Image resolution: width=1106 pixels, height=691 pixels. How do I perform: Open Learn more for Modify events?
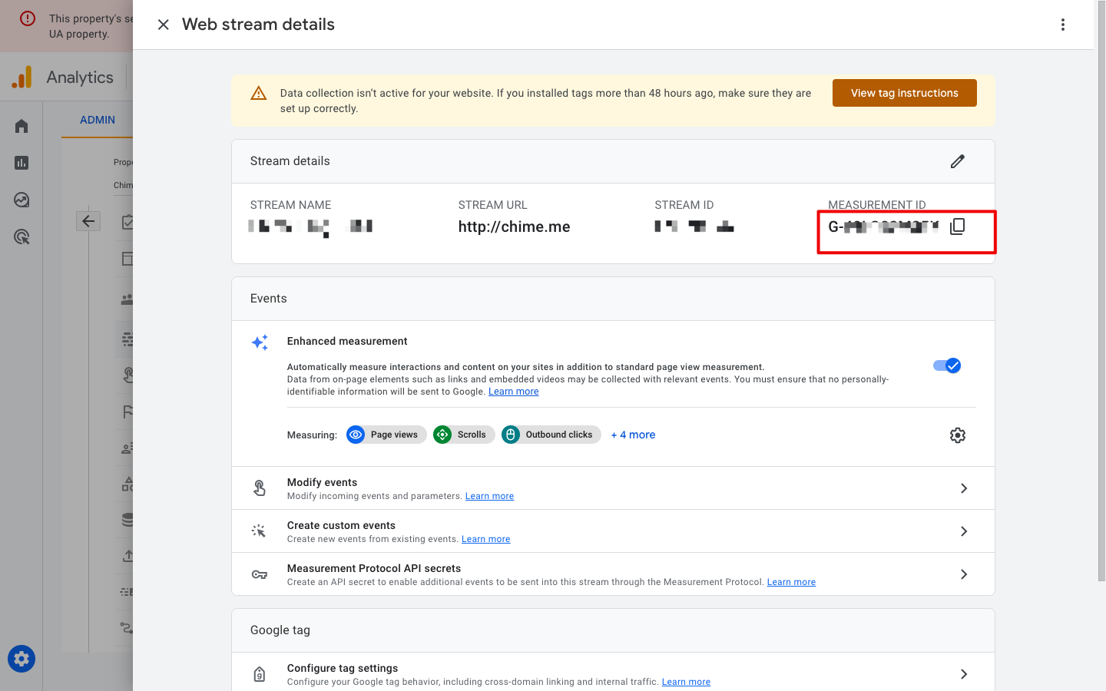click(x=489, y=496)
